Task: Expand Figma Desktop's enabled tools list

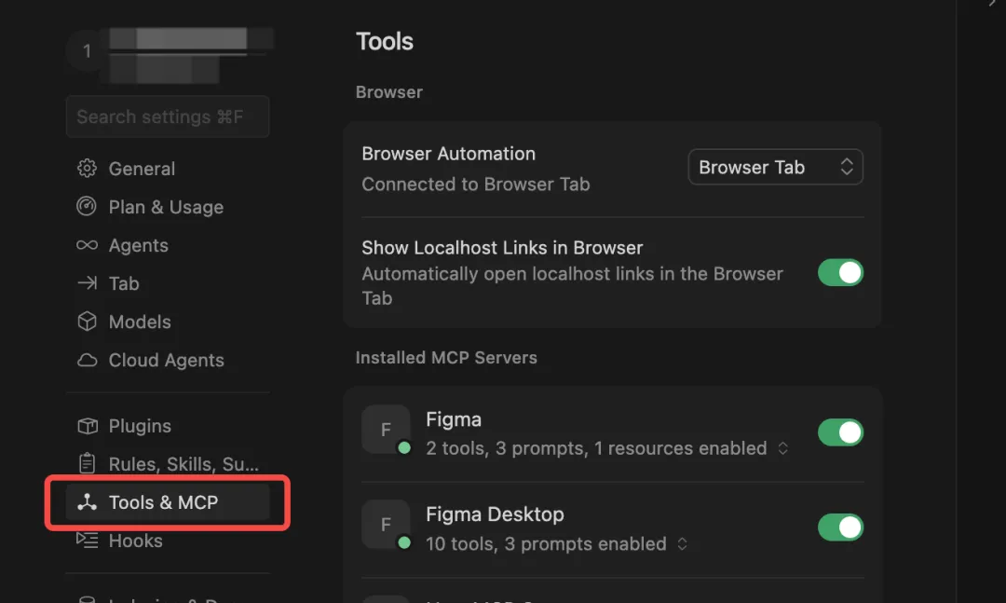Action: [683, 544]
